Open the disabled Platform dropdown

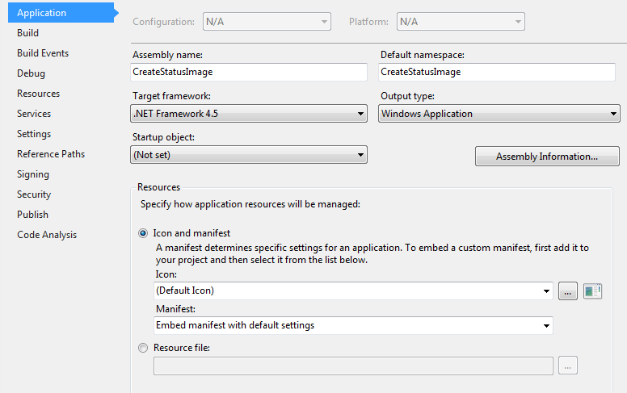click(461, 22)
